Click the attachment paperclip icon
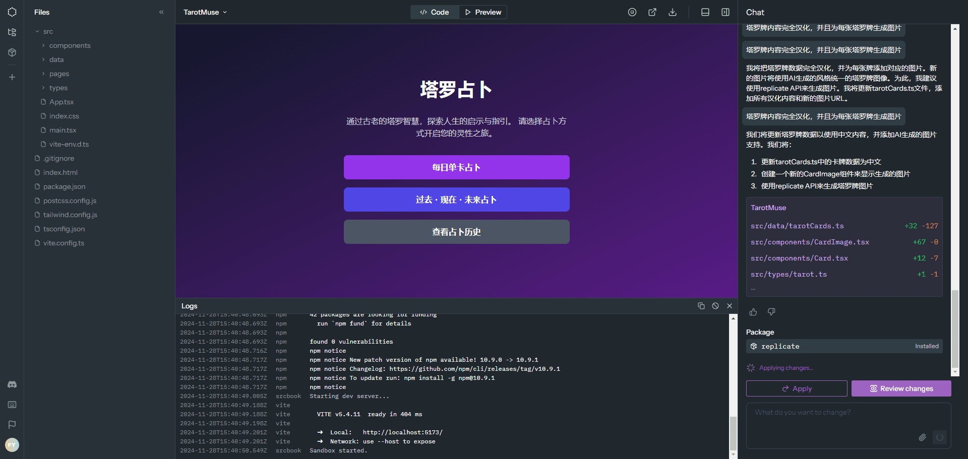 pyautogui.click(x=922, y=437)
